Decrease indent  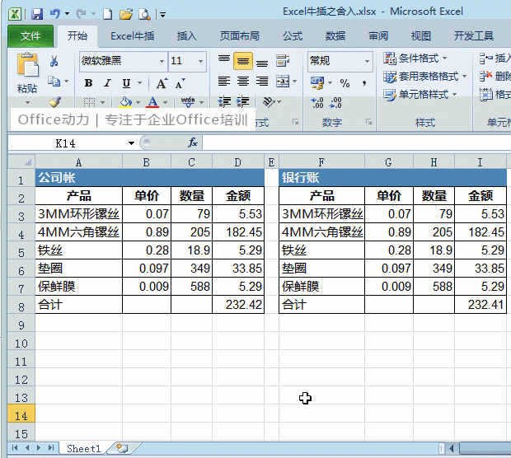point(224,102)
